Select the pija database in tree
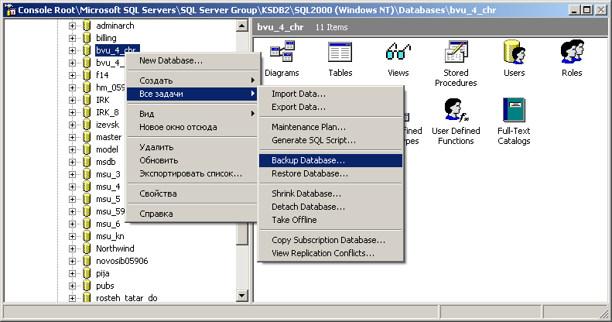 103,273
